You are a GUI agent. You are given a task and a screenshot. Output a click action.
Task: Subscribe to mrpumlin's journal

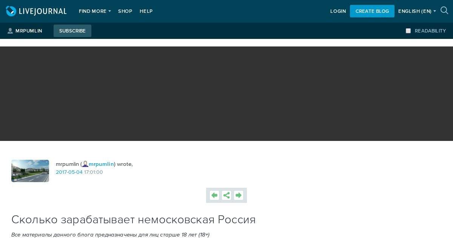pyautogui.click(x=72, y=31)
